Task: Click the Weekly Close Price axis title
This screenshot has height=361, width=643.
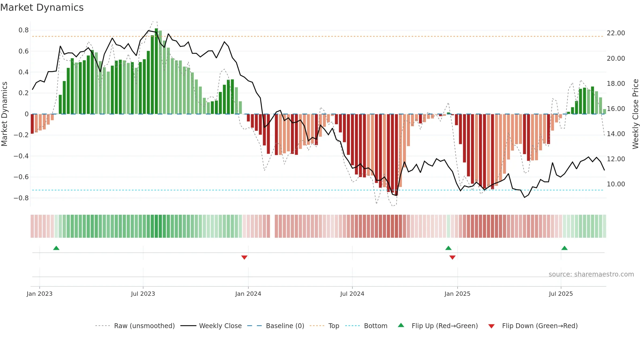Action: (x=635, y=114)
